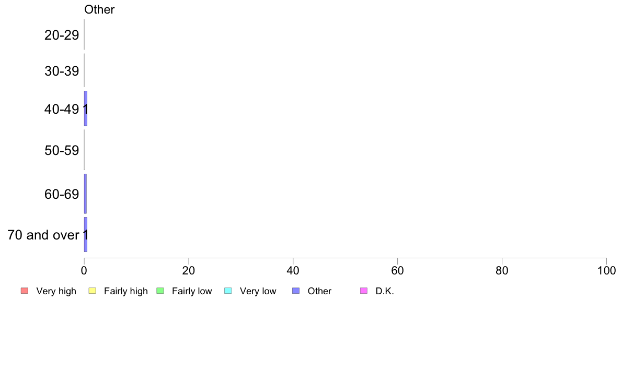
Task: Select the 70 and over bar
Action: pyautogui.click(x=86, y=234)
